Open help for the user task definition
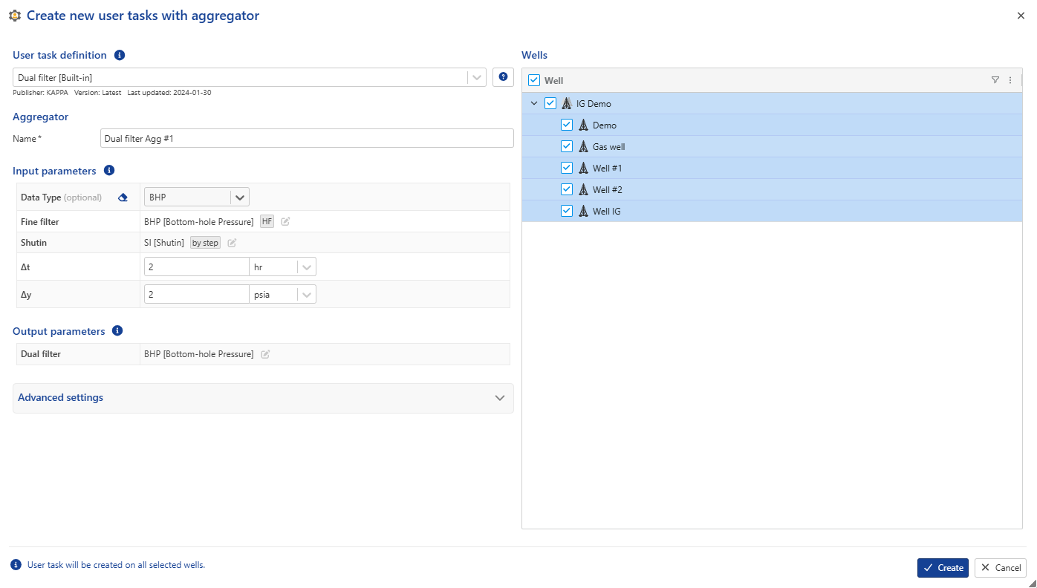Viewport: 1037px width, 588px height. pyautogui.click(x=503, y=76)
